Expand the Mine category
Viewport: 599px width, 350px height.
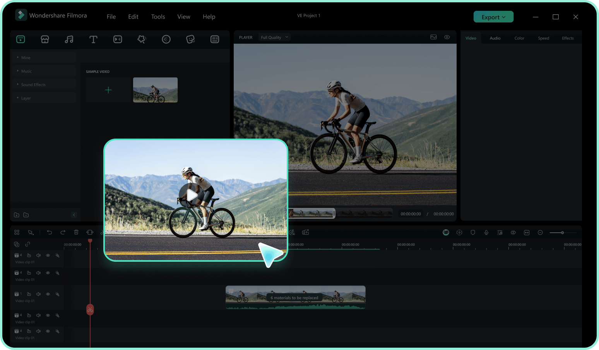tap(44, 58)
